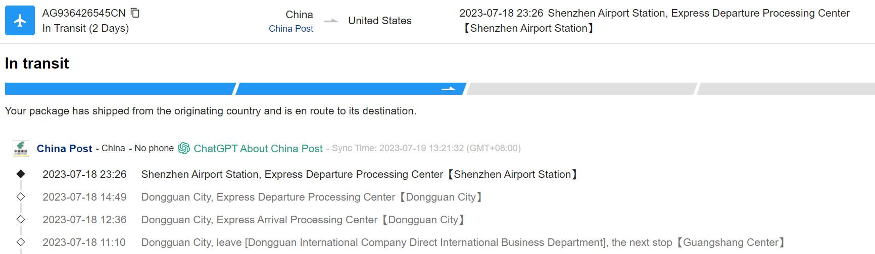Select the filled diamond marker for latest event

(21, 174)
